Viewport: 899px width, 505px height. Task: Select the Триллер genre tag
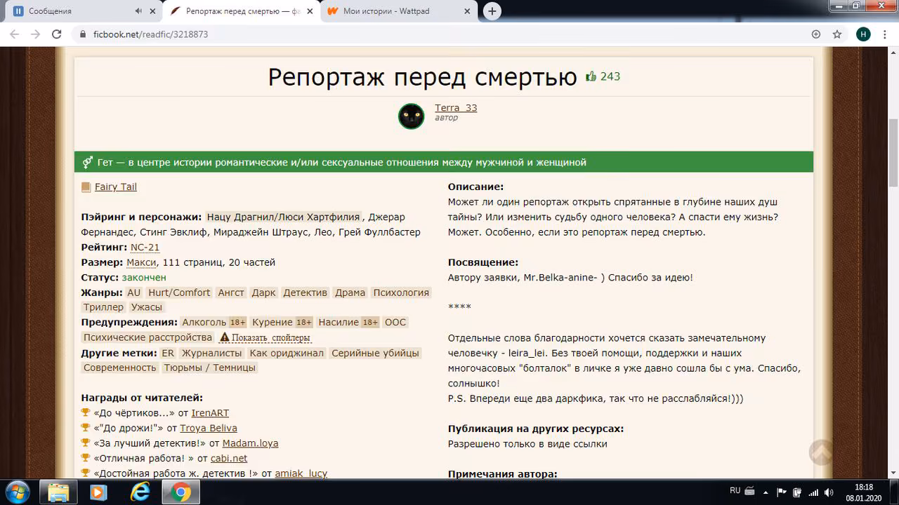tap(103, 307)
